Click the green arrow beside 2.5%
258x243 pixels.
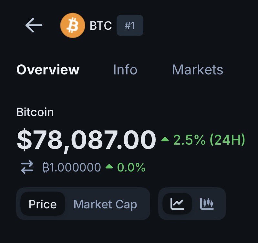coord(165,139)
